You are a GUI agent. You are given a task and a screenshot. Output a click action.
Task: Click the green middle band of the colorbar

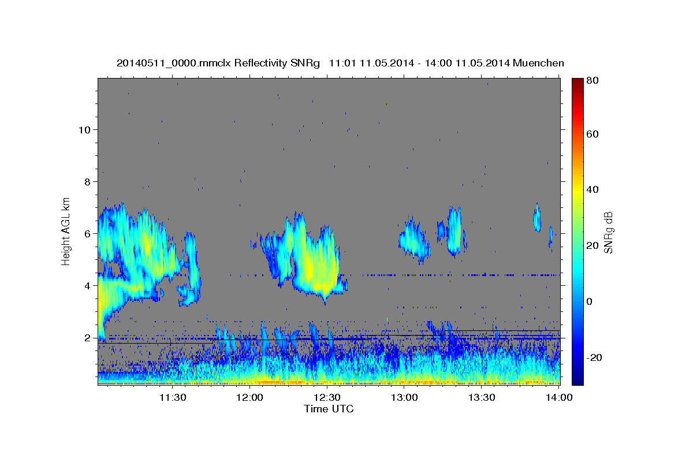coord(577,231)
